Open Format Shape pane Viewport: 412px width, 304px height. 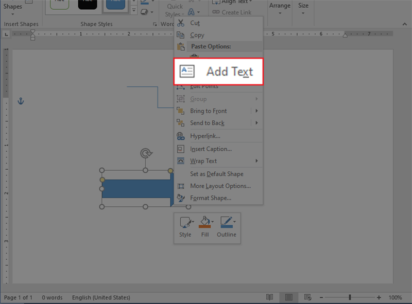[x=210, y=198]
